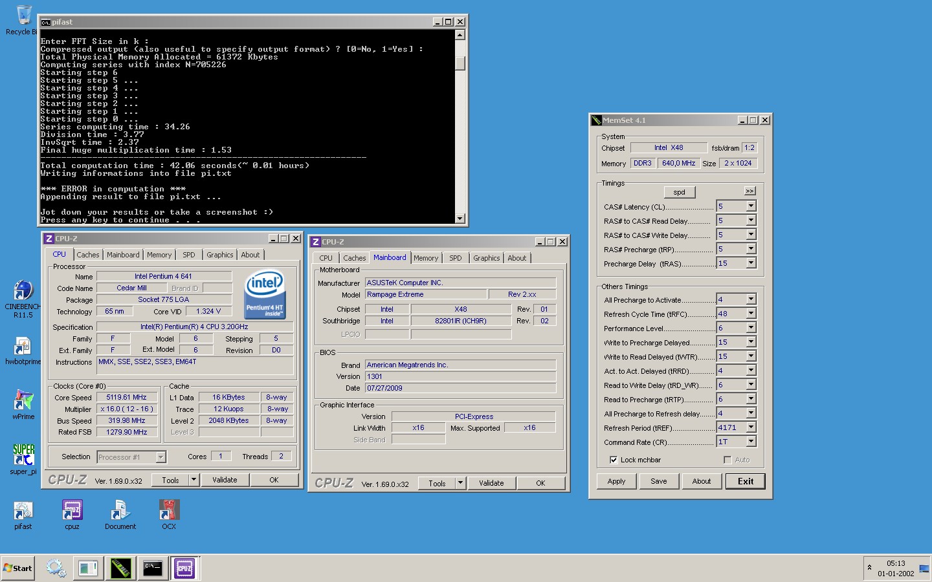
Task: Launch super_pi desktop shortcut
Action: tap(23, 459)
